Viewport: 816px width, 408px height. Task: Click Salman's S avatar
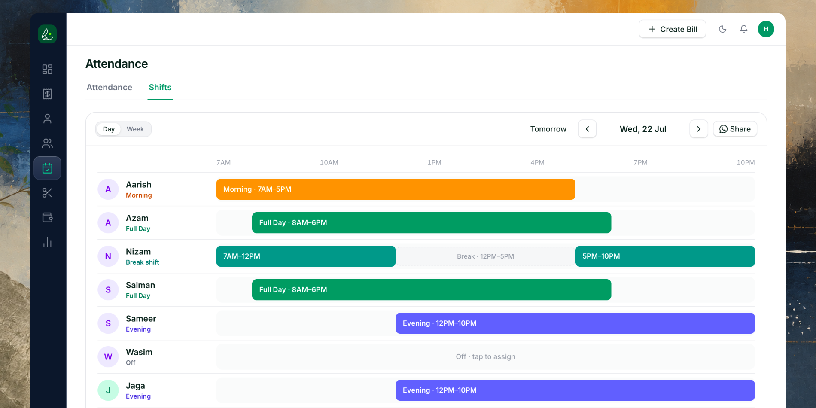108,290
